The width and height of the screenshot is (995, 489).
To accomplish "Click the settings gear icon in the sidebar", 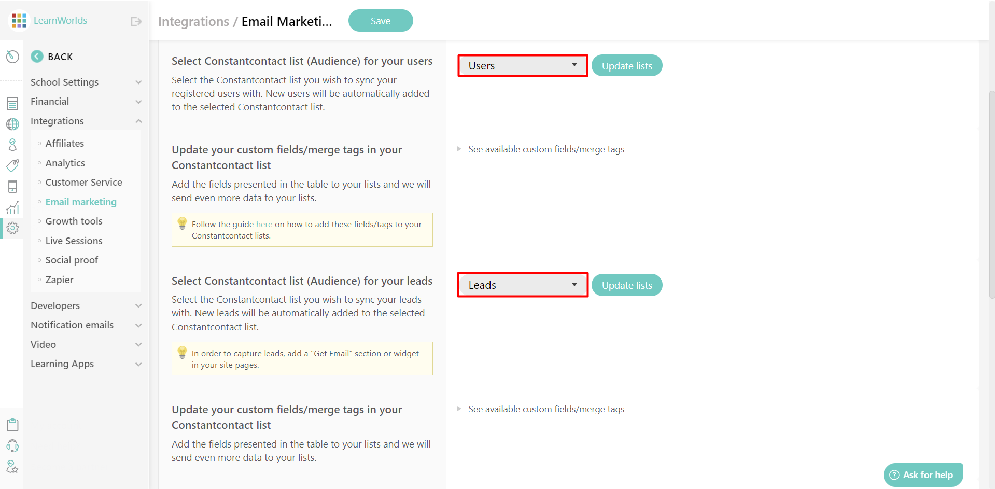I will (x=12, y=228).
